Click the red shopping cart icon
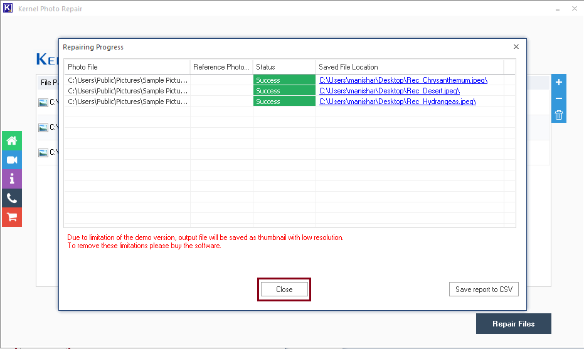The height and width of the screenshot is (349, 584). point(12,217)
